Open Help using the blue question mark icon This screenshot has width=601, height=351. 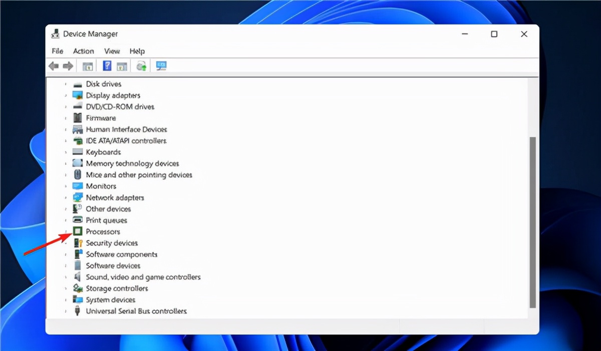pos(107,65)
